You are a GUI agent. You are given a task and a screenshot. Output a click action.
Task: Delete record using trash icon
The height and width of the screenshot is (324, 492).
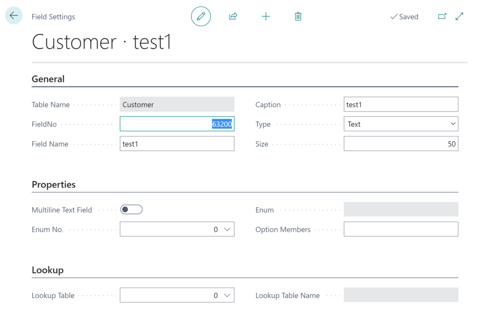(298, 16)
